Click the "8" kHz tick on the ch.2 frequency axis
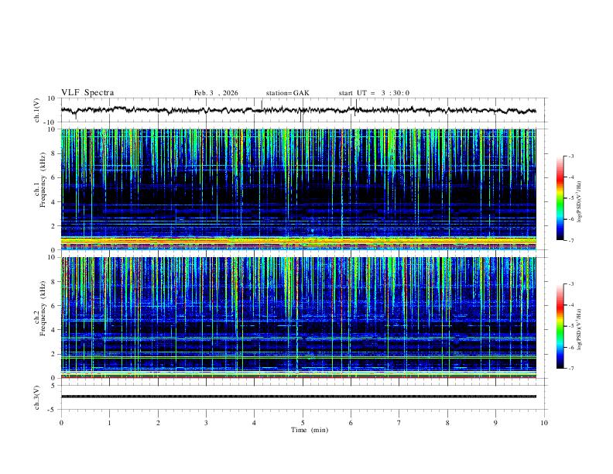 tap(54, 282)
